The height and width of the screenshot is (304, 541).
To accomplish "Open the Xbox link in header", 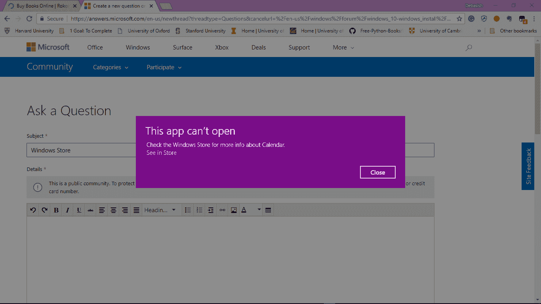I will tap(222, 47).
